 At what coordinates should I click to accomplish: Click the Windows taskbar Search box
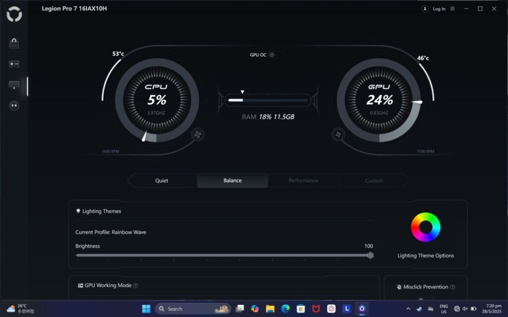click(193, 309)
